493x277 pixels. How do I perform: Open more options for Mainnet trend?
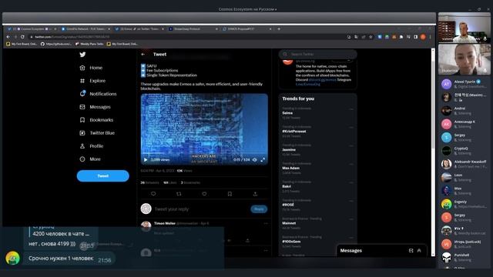pyautogui.click(x=351, y=219)
